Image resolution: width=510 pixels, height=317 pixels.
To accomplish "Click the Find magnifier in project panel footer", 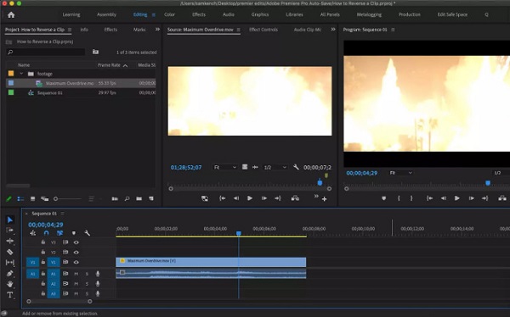I will pyautogui.click(x=127, y=198).
